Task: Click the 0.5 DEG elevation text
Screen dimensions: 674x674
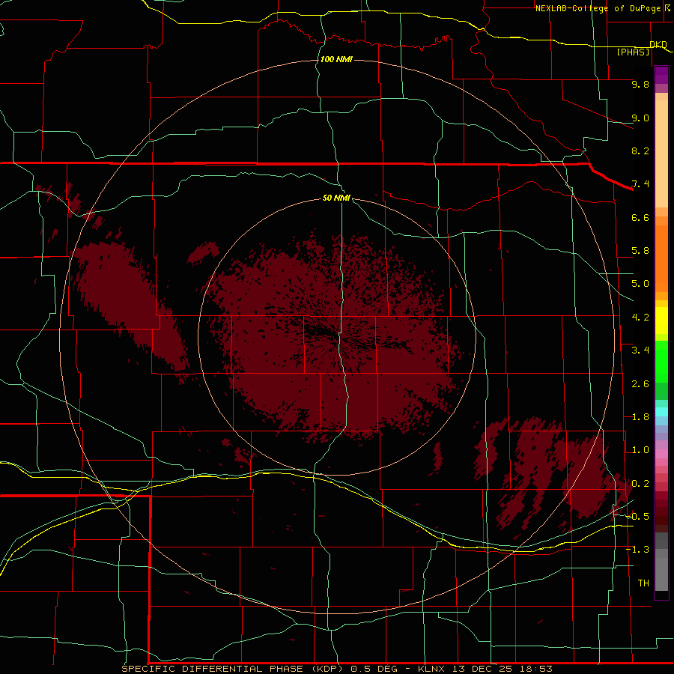Action: point(374,669)
